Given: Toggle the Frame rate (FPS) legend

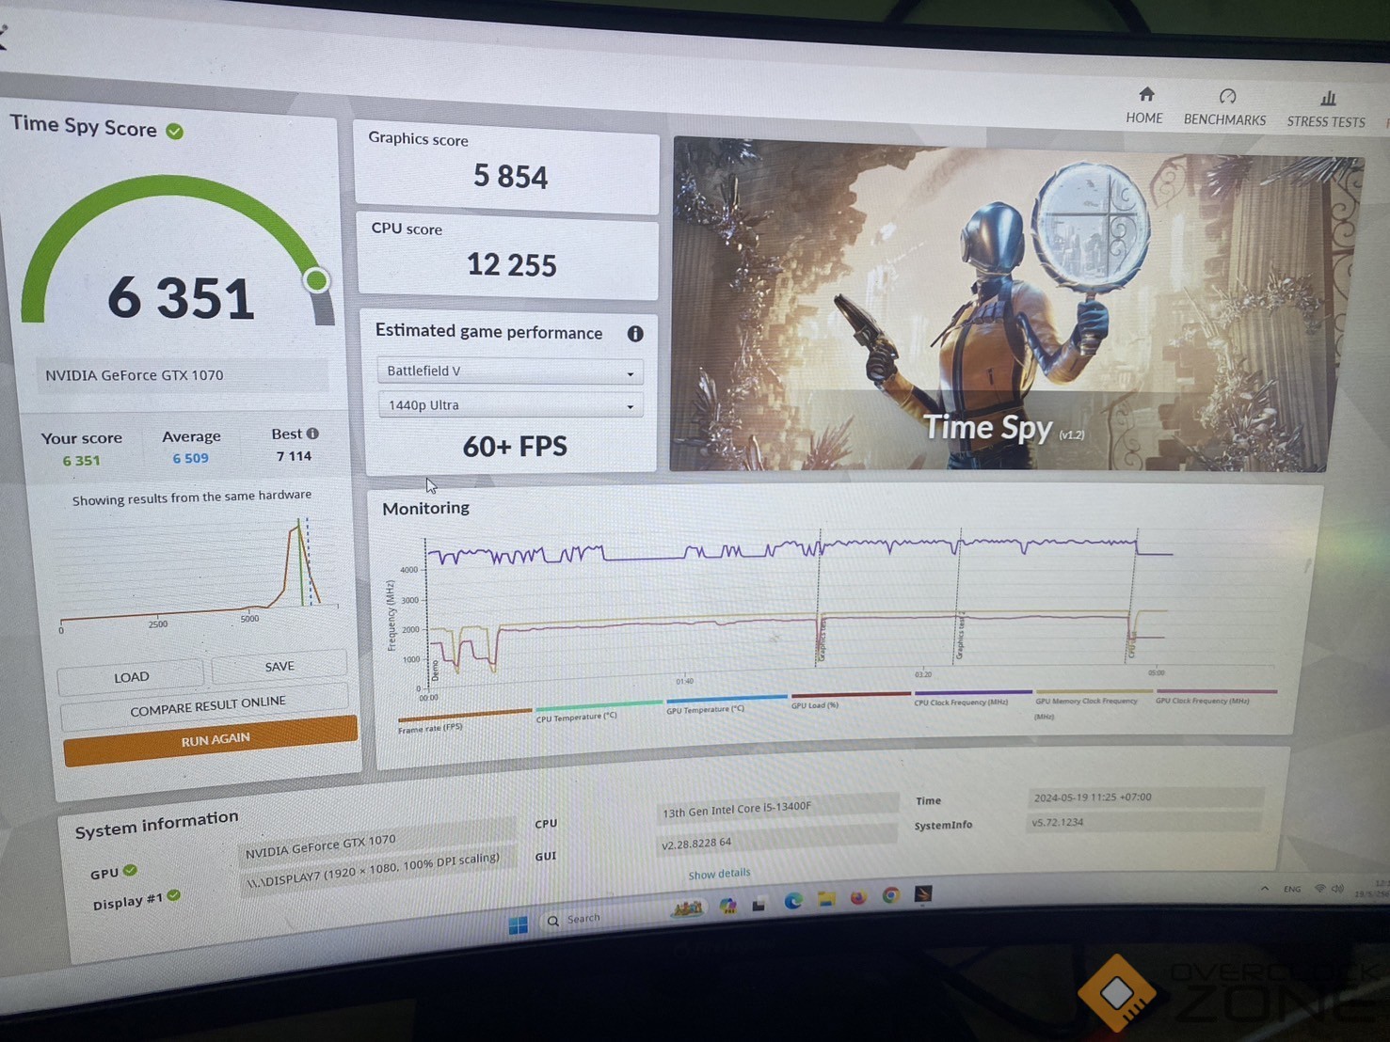Looking at the screenshot, I should (x=430, y=729).
